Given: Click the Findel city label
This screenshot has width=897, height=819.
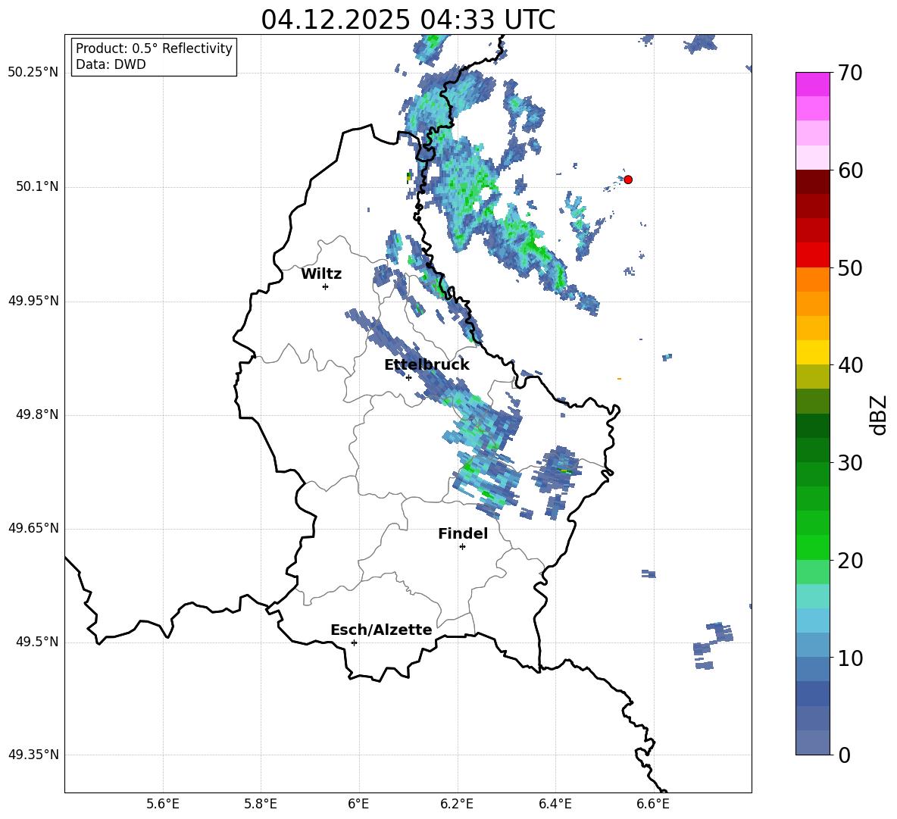Looking at the screenshot, I should tap(463, 533).
